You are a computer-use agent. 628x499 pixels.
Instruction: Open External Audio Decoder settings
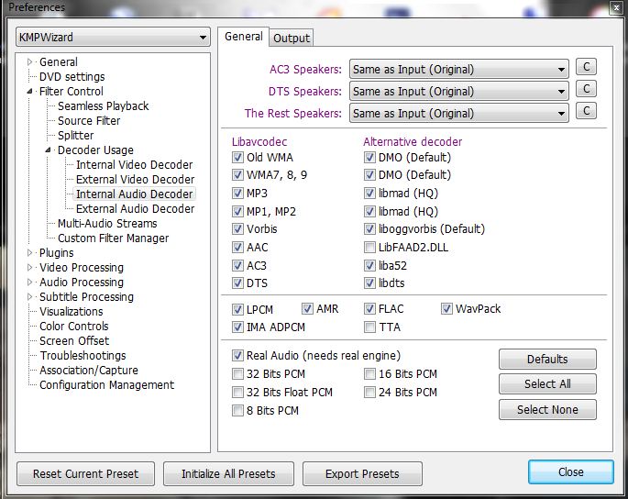(x=135, y=209)
